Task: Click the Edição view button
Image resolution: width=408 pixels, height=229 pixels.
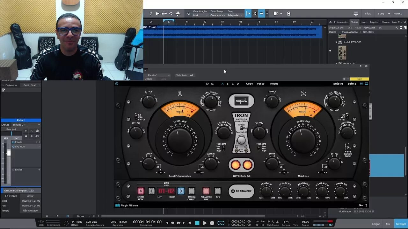Action: 376,224
